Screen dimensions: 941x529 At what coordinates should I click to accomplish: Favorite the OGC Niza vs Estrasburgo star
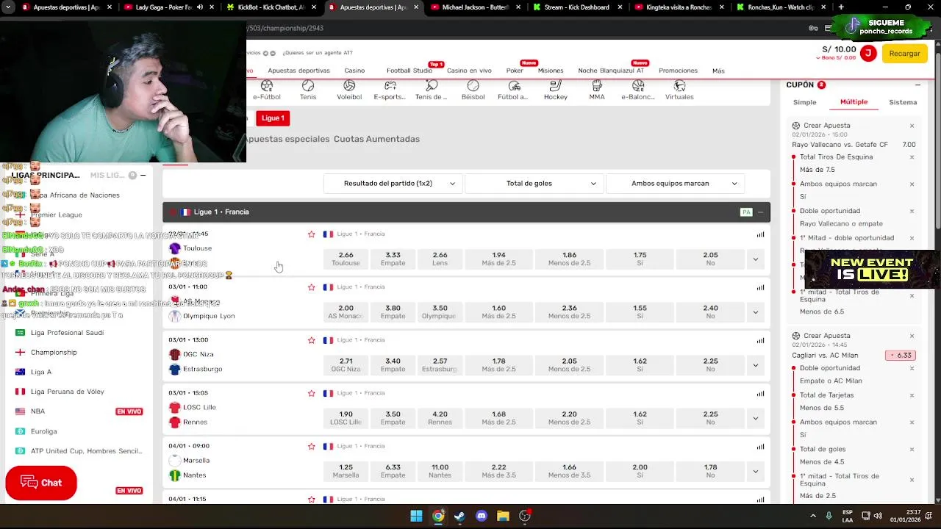[x=312, y=340]
